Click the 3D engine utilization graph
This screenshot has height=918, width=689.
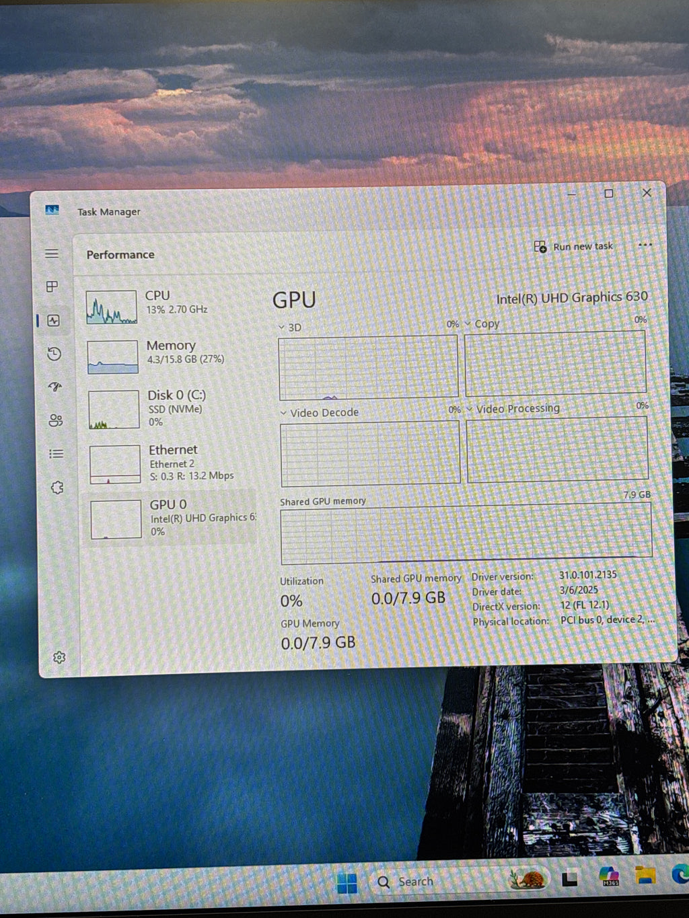click(368, 367)
